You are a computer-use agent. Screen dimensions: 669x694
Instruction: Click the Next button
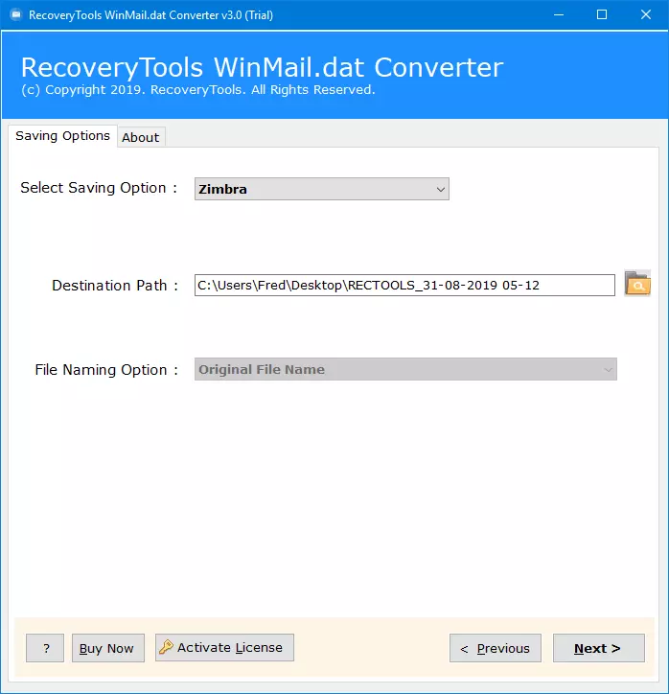pyautogui.click(x=598, y=648)
